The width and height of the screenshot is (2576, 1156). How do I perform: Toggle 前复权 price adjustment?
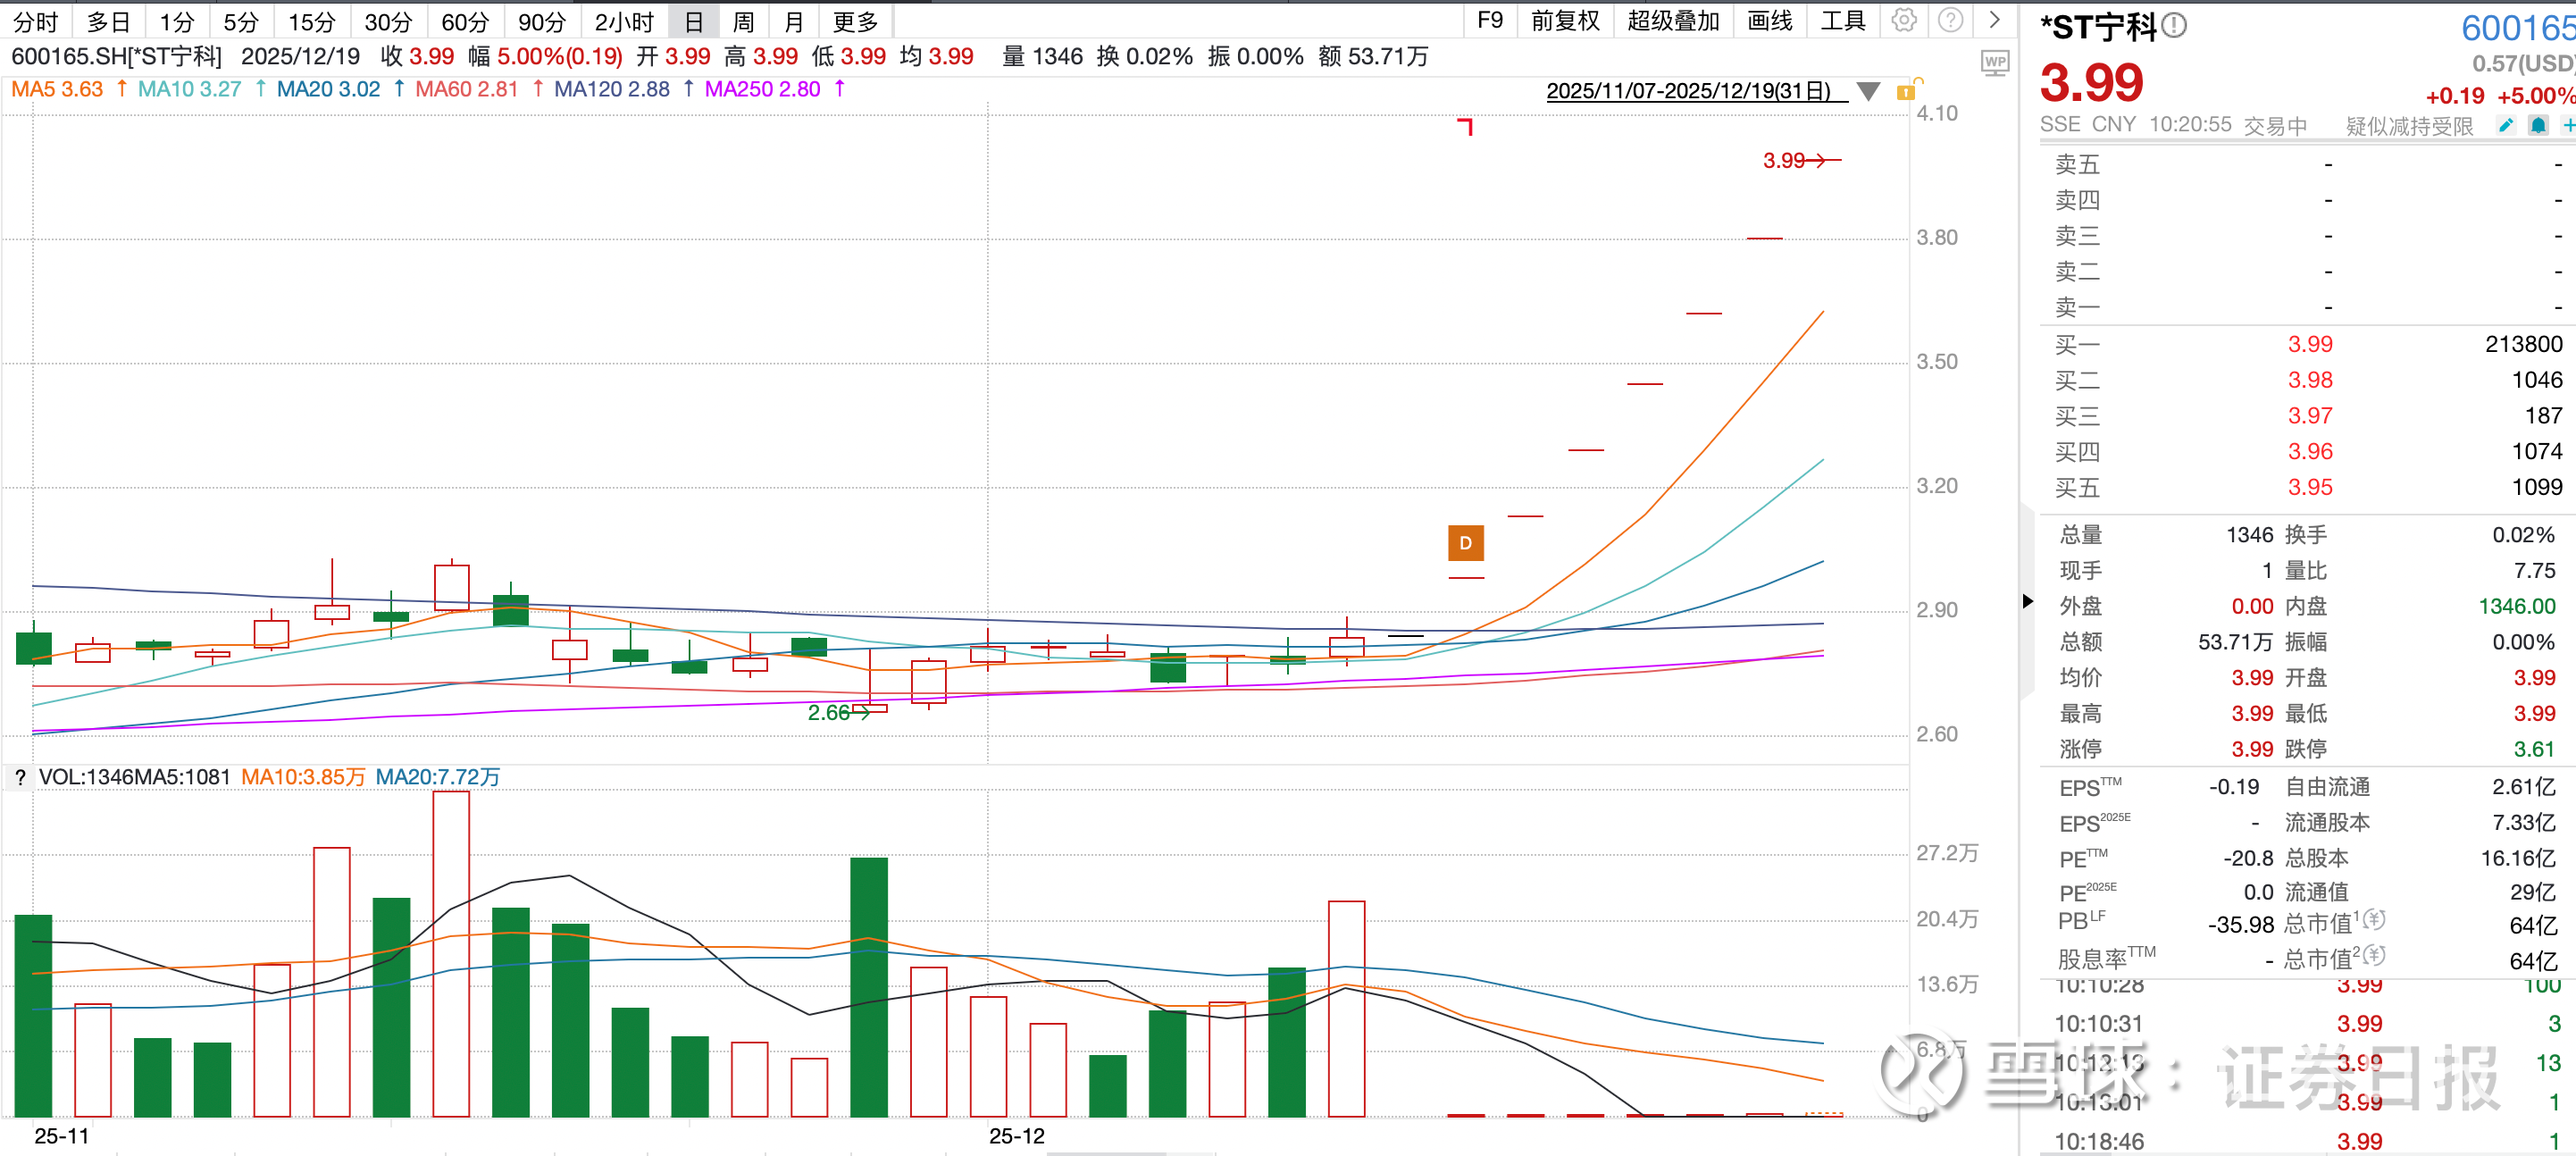[1565, 21]
